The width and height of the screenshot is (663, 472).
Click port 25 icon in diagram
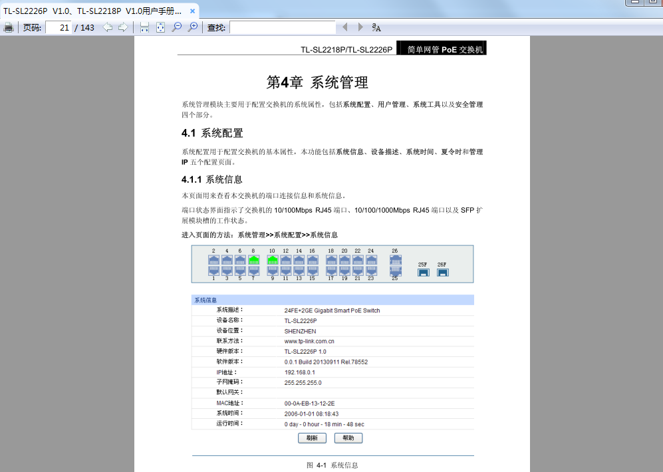click(x=396, y=271)
